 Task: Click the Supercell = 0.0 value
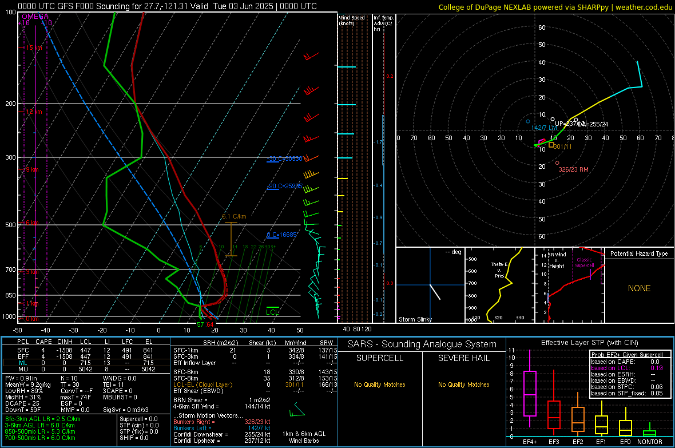138,419
